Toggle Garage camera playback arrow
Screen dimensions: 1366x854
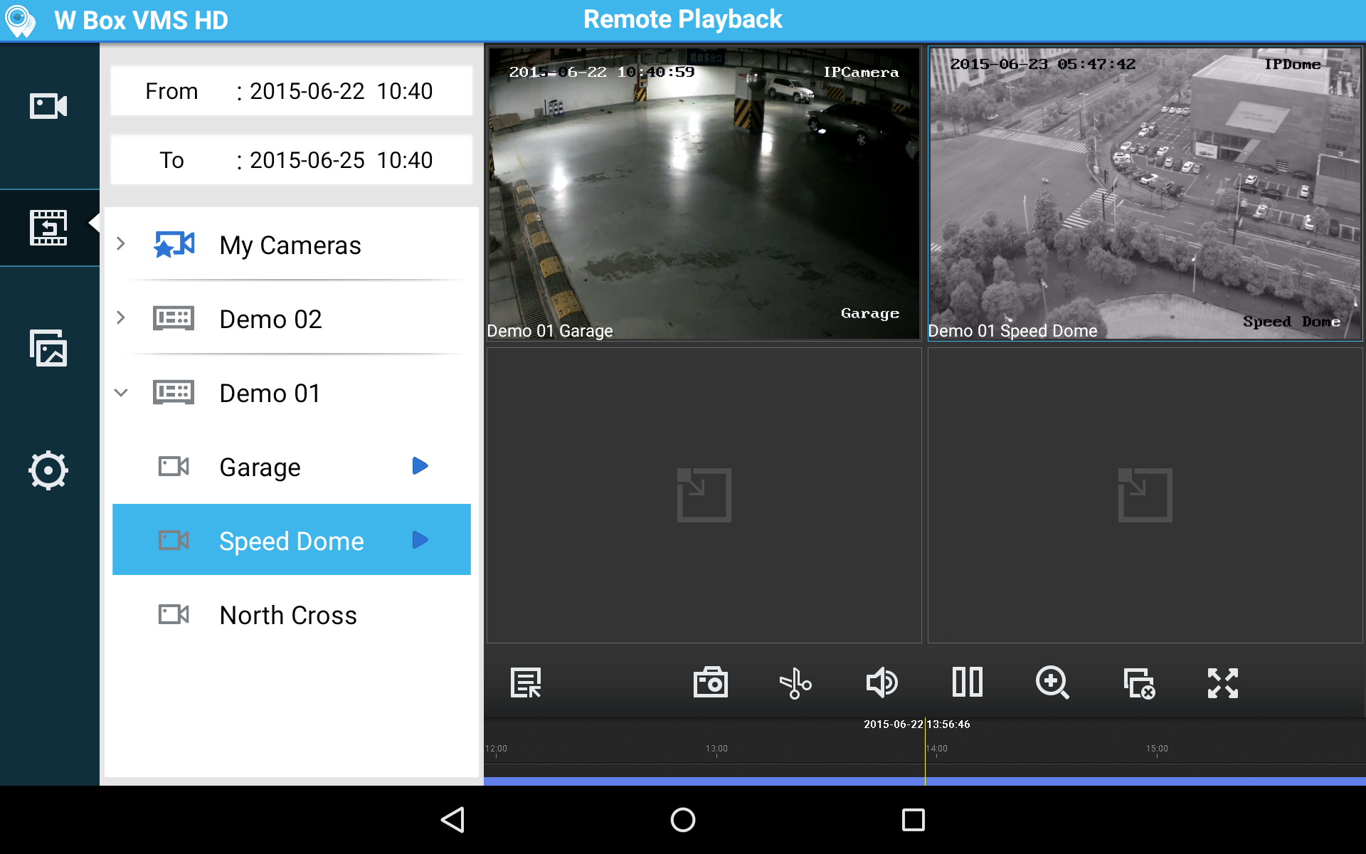click(x=420, y=466)
